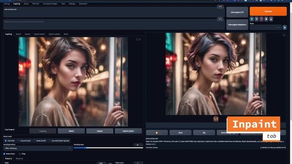Copy image to inpaint sketch button
The width and height of the screenshot is (292, 164).
tap(128, 131)
